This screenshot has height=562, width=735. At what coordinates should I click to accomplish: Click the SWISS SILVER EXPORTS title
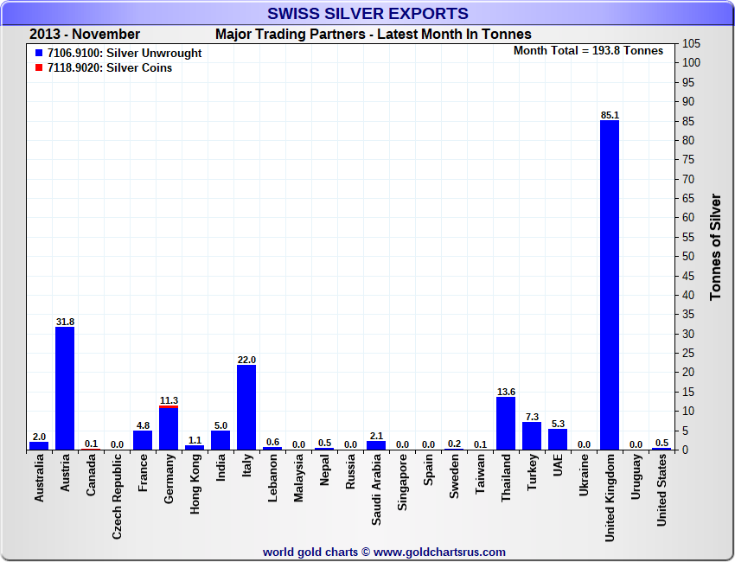point(367,13)
